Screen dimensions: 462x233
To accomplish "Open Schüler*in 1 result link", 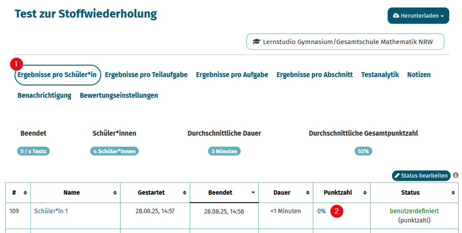I will click(51, 211).
